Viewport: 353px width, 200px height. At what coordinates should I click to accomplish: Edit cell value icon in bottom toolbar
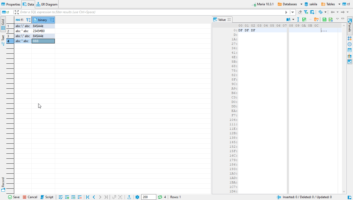(61, 197)
